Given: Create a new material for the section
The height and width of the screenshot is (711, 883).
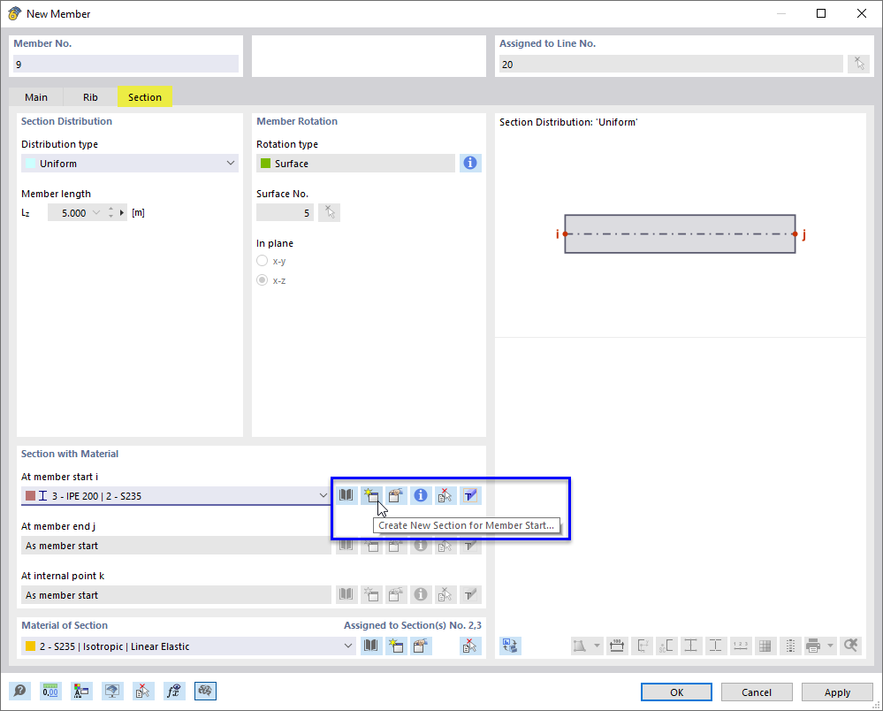Looking at the screenshot, I should 396,646.
